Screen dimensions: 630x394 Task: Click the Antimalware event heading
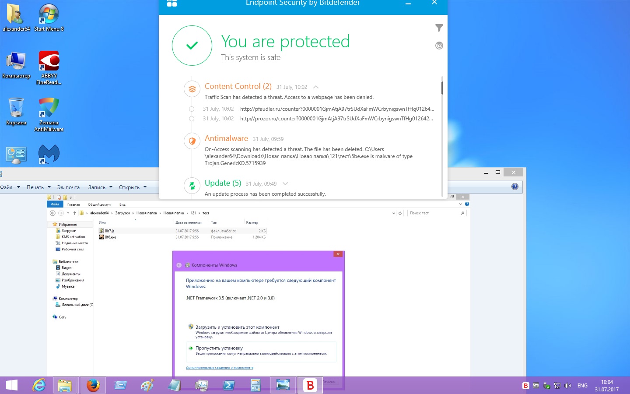226,138
